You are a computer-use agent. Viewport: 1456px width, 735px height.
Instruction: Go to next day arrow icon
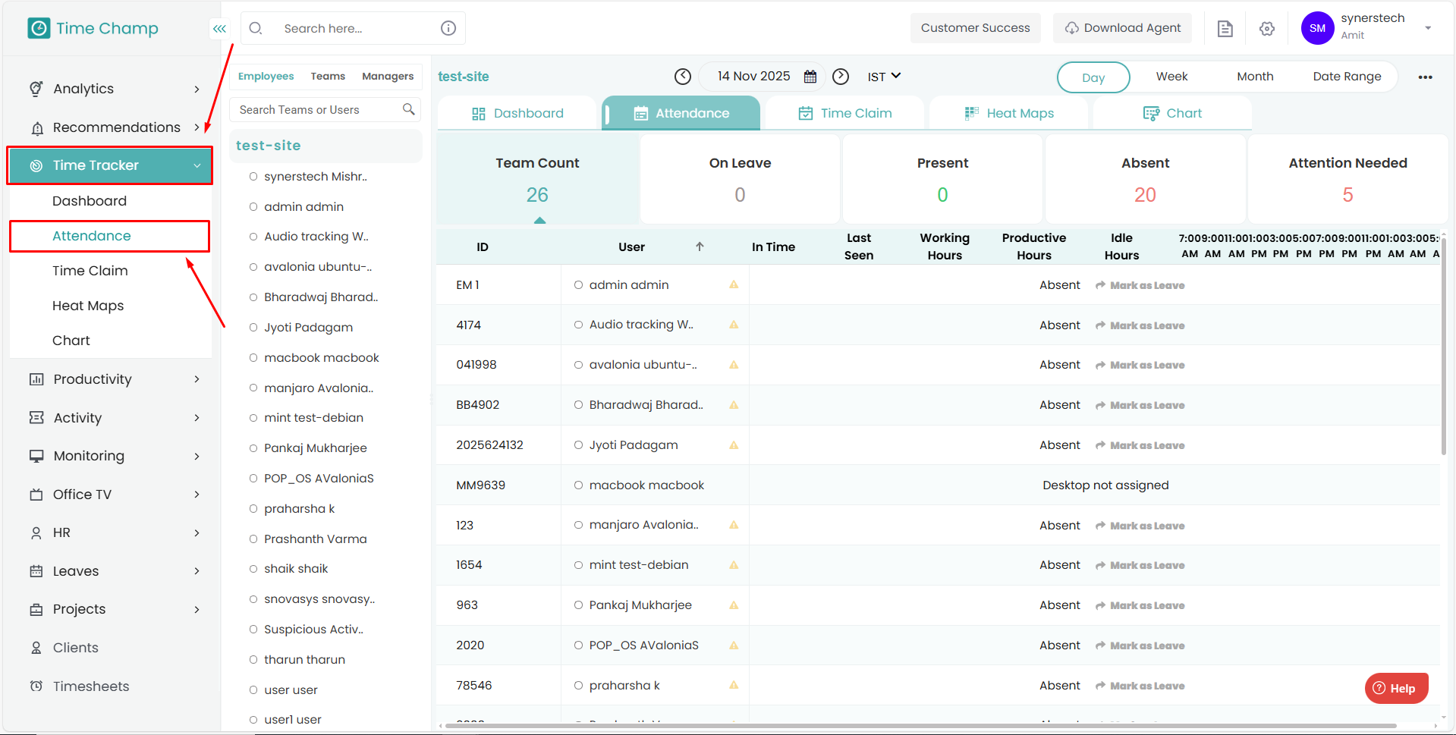[x=840, y=77]
